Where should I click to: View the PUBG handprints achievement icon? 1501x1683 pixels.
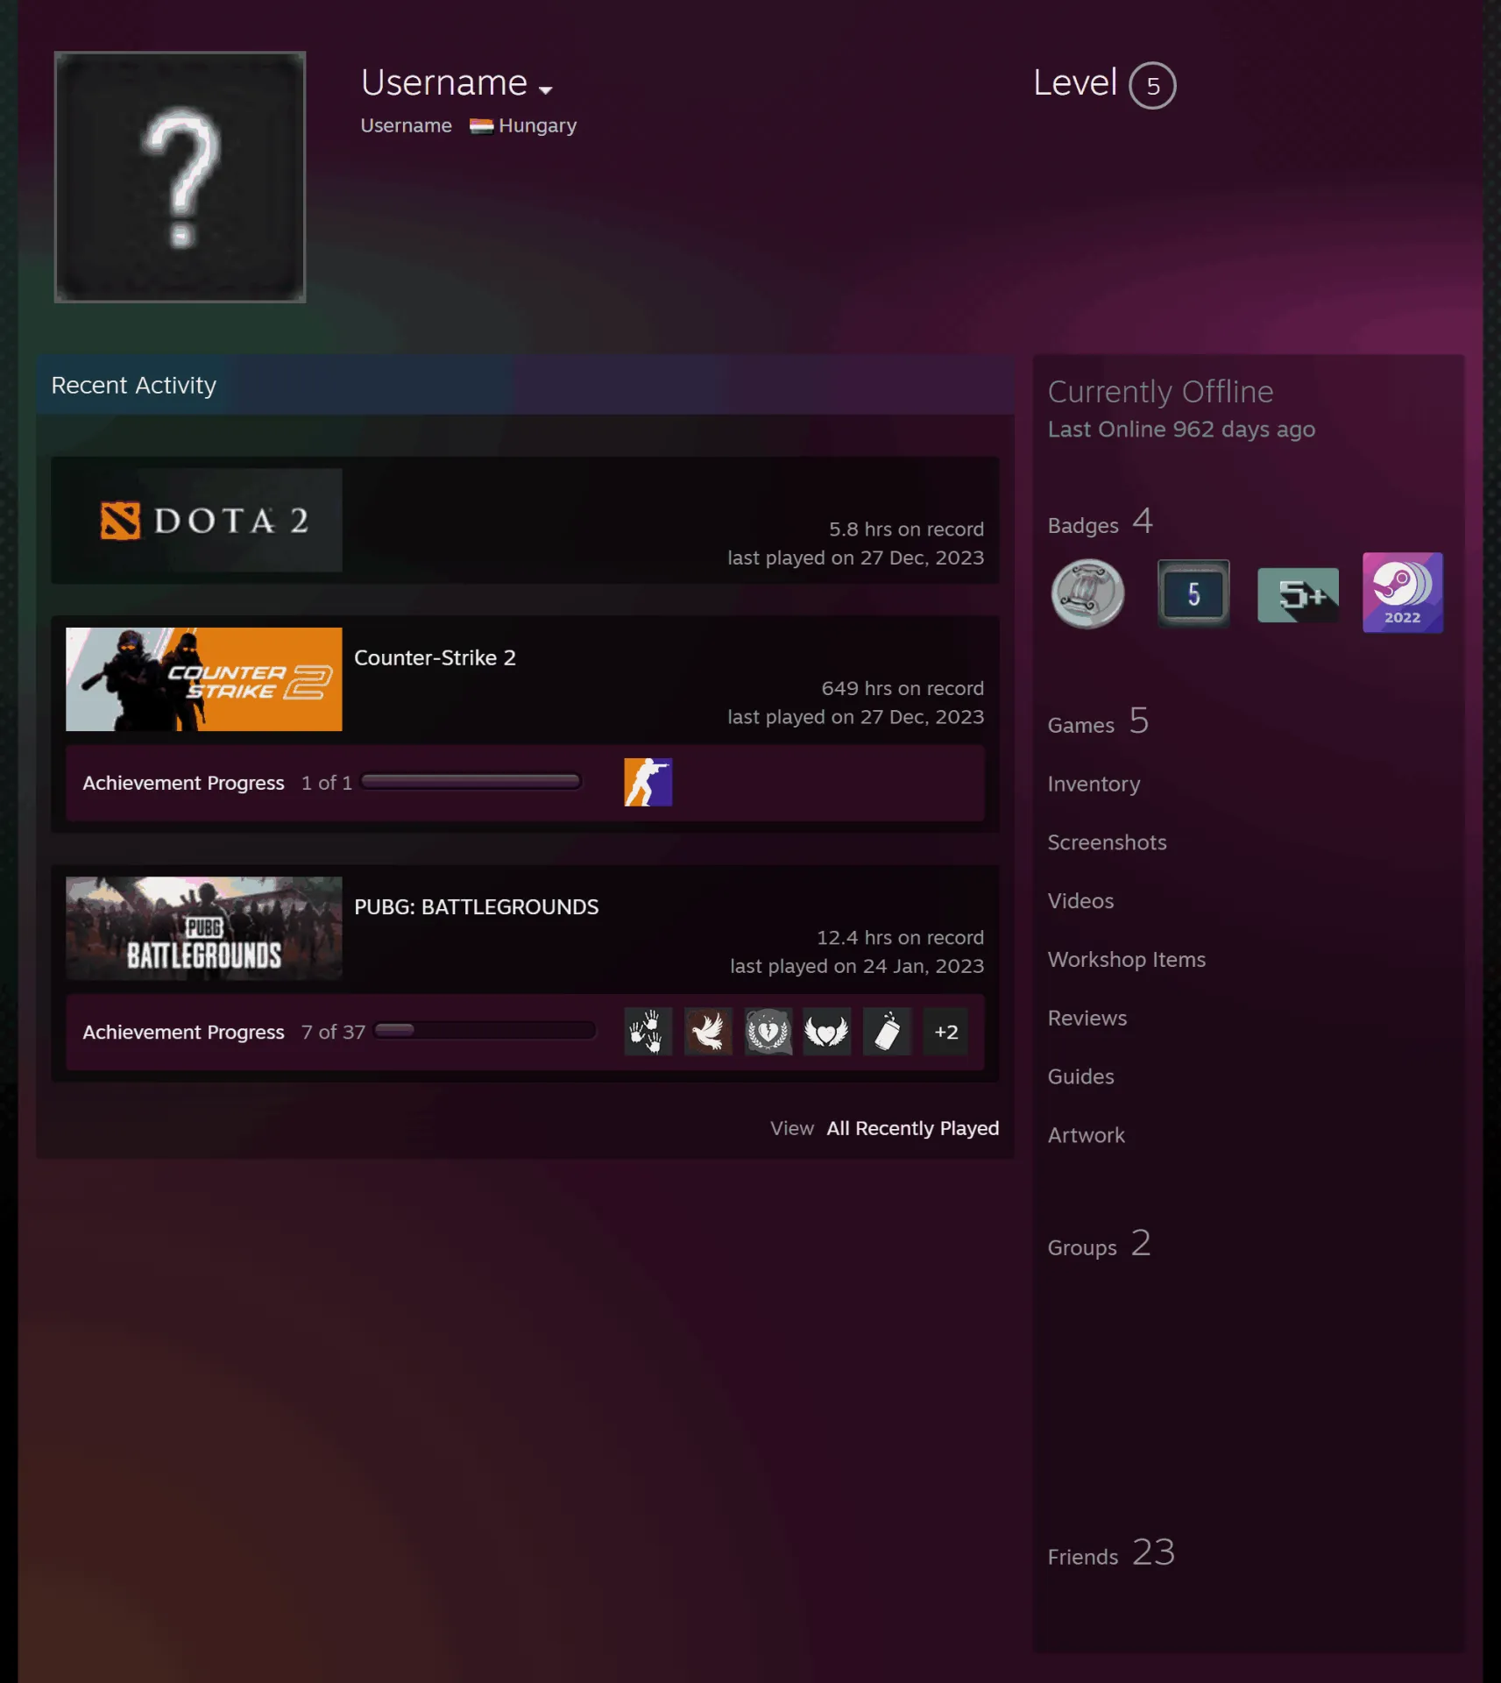point(648,1032)
